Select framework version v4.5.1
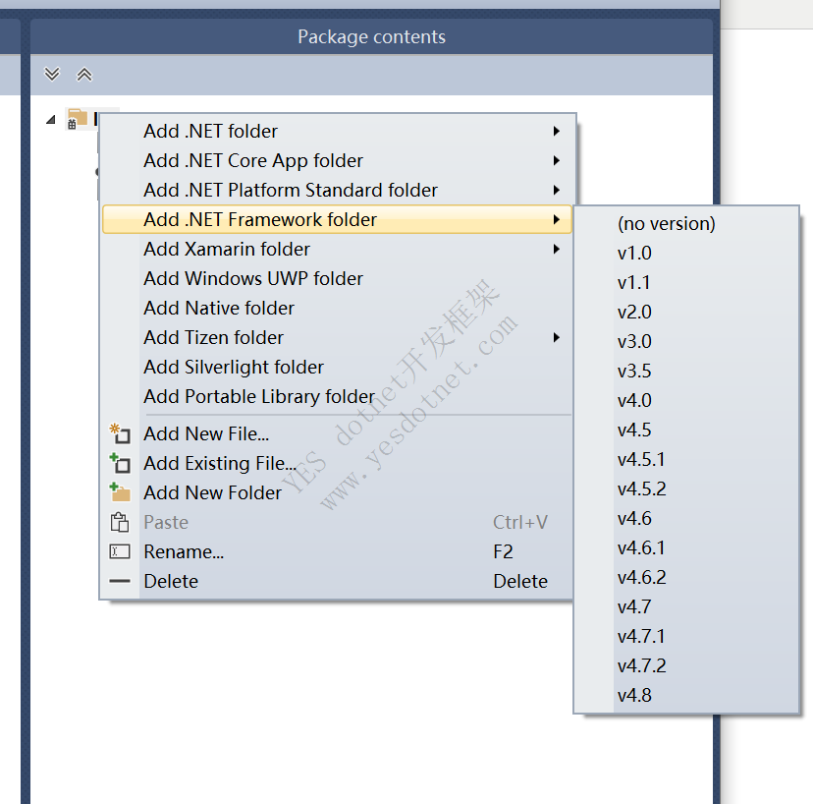 686,459
